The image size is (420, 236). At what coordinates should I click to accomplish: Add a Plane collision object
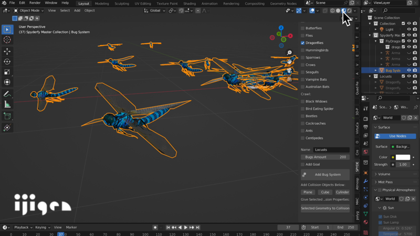[x=308, y=192]
